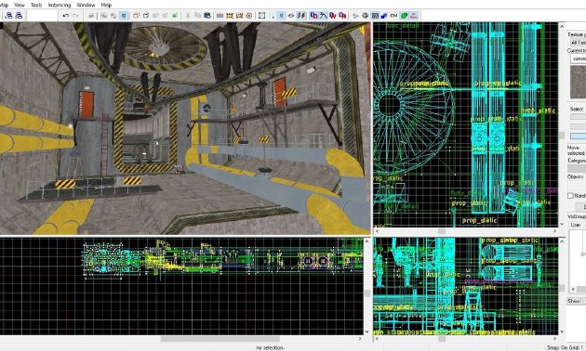Click the Cut scissors icon
The height and width of the screenshot is (351, 586).
coord(188,16)
